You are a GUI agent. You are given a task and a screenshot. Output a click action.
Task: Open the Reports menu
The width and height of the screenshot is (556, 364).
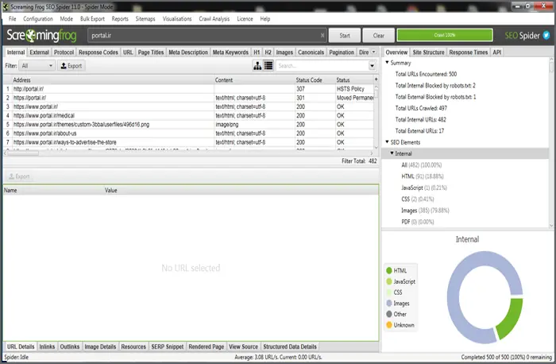(x=120, y=19)
